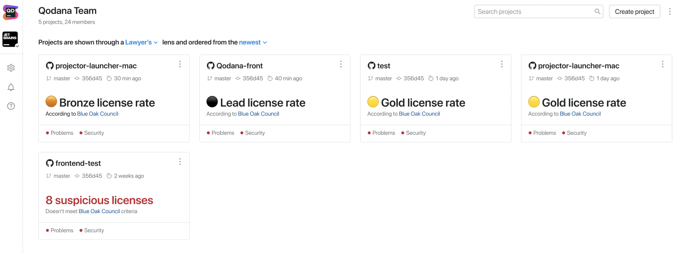The width and height of the screenshot is (680, 254).
Task: Open the team options kebab menu
Action: 670,11
